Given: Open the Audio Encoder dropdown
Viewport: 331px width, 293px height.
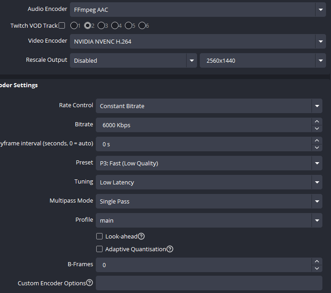Looking at the screenshot, I should coord(198,9).
